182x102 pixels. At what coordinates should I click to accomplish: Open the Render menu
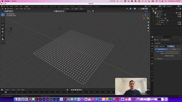coord(11,6)
